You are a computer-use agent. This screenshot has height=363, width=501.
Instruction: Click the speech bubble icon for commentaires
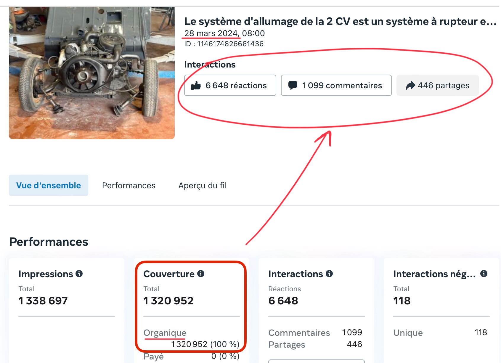coord(293,86)
